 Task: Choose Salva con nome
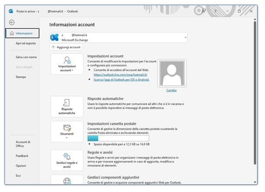[26, 57]
